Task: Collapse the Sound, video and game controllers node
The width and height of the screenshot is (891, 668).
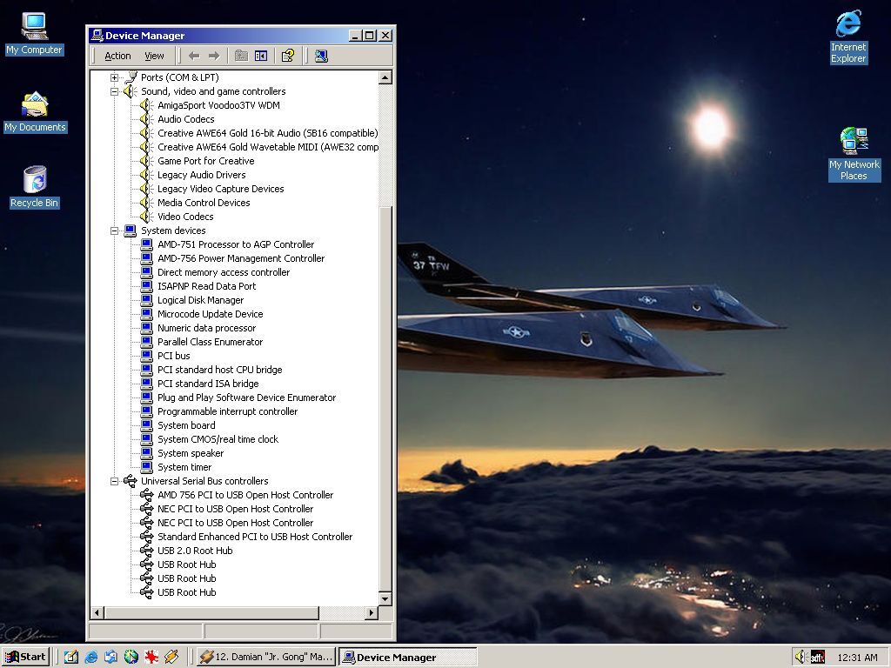Action: (114, 91)
